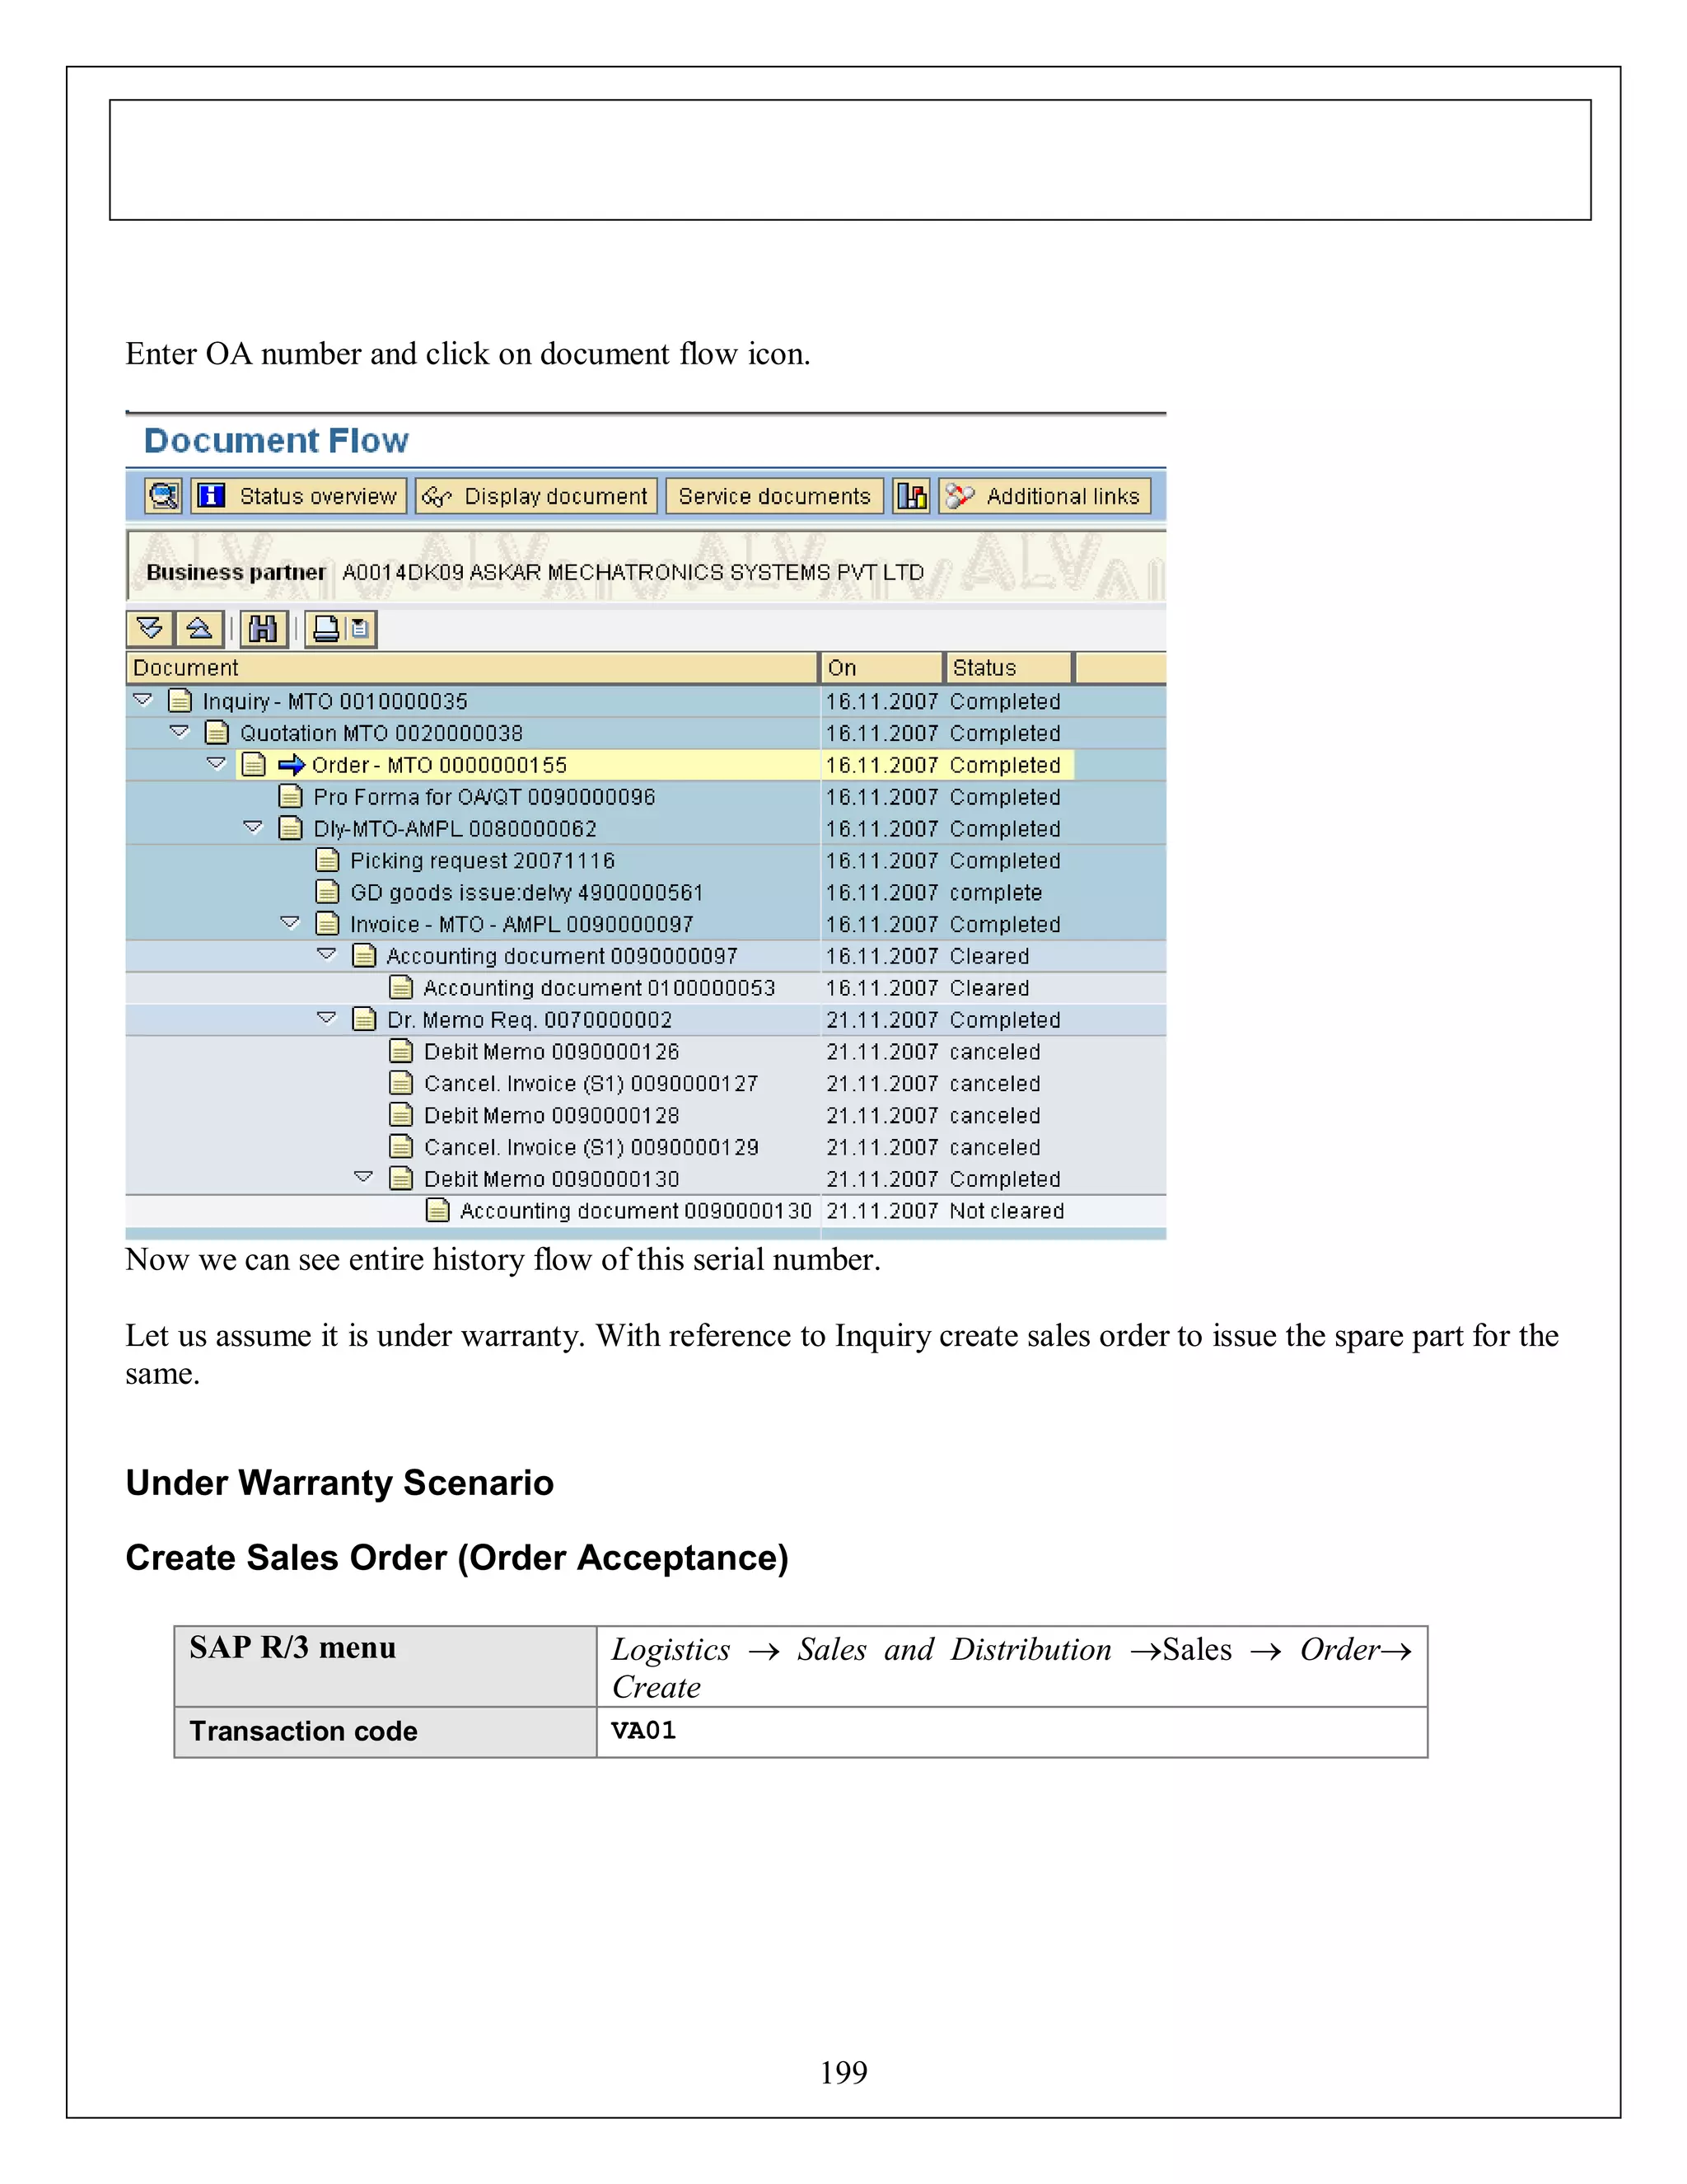
Task: Click the chart icon beside Service documents
Action: coord(910,496)
